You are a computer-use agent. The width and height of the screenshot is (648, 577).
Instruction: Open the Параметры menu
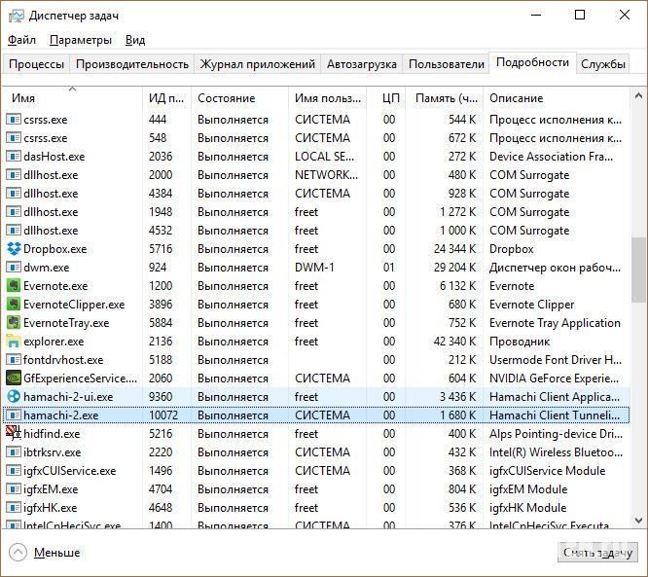coord(81,40)
